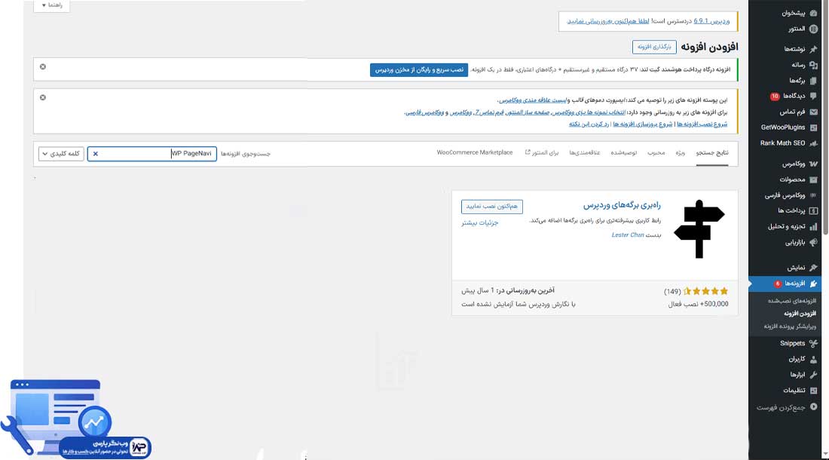Focus the plugin search input field
The height and width of the screenshot is (460, 829).
152,154
